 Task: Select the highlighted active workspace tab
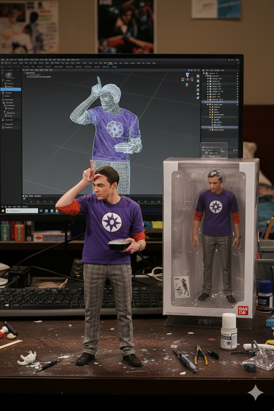[x=110, y=63]
